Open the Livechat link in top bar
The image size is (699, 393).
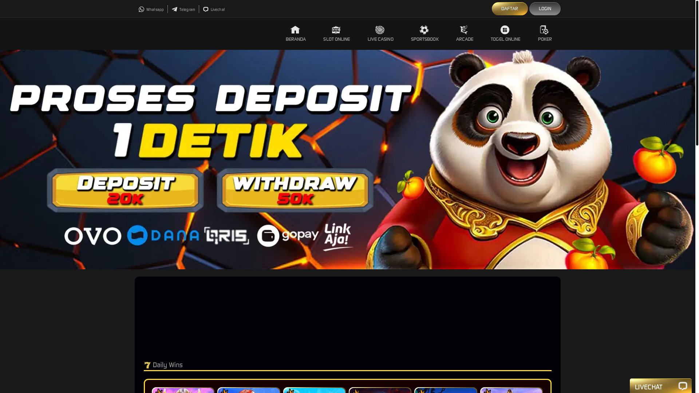click(214, 9)
